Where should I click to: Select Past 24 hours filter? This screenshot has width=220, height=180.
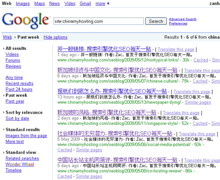[19, 89]
